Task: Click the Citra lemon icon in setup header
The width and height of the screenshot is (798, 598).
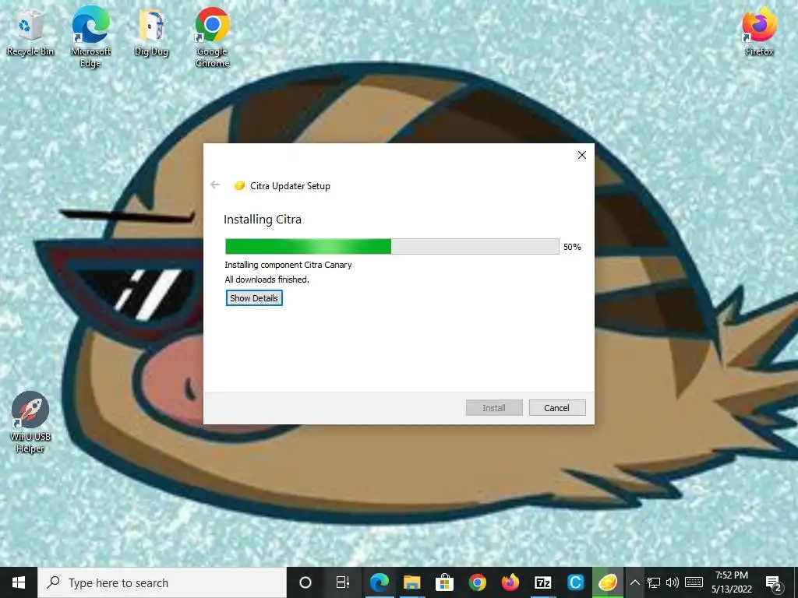Action: [239, 186]
